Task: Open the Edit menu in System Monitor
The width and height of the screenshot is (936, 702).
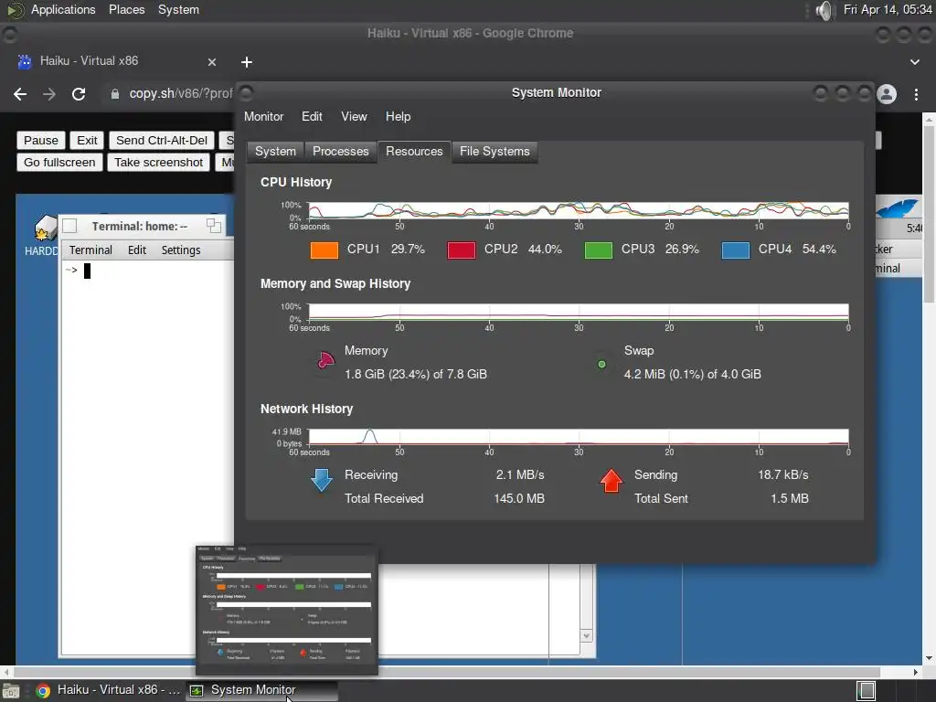Action: tap(312, 116)
